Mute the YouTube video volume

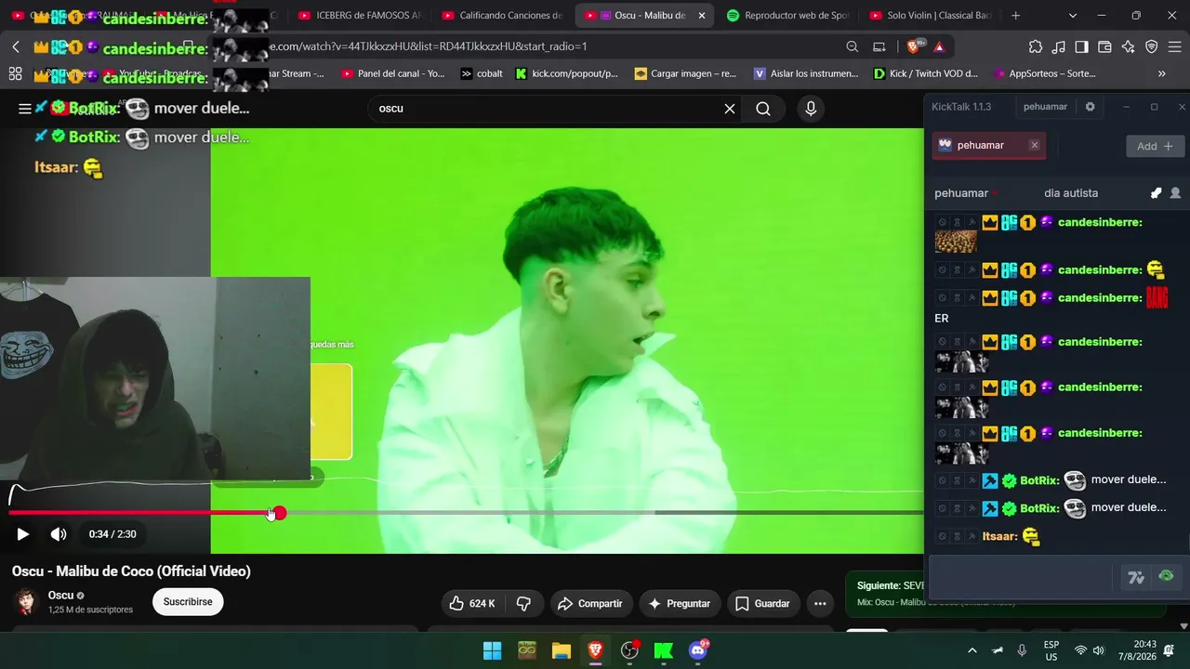pyautogui.click(x=59, y=534)
